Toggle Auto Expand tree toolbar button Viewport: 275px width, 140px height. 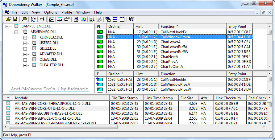33,19
